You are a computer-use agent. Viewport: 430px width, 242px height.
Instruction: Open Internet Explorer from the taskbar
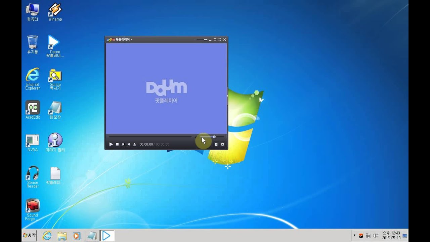point(47,236)
